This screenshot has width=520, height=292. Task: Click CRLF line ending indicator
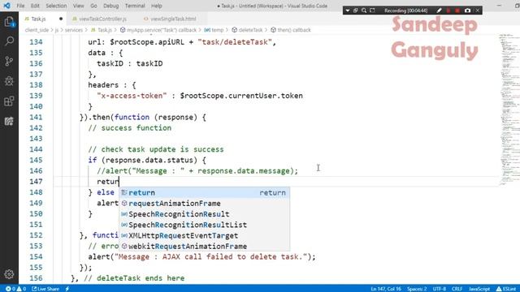(457, 289)
